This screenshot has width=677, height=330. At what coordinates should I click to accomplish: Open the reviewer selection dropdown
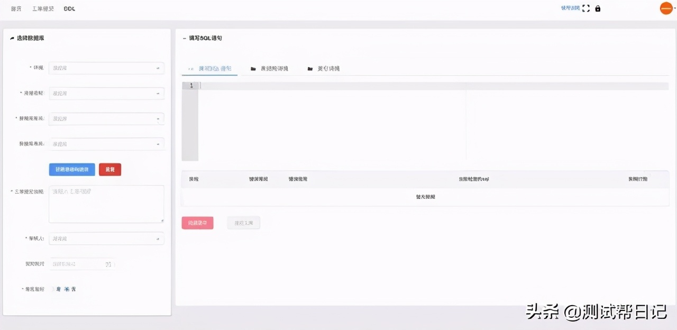[x=106, y=239]
